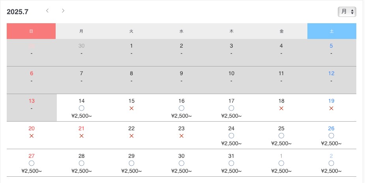Image resolution: width=365 pixels, height=183 pixels.
Task: Open the 月 view dropdown
Action: point(347,12)
